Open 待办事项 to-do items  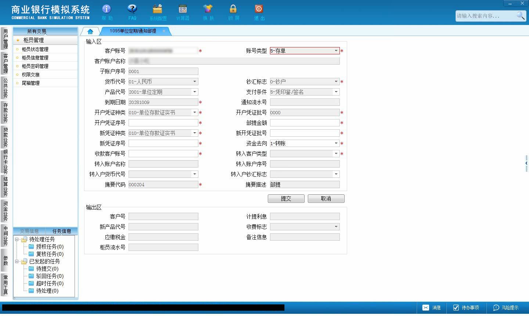466,308
